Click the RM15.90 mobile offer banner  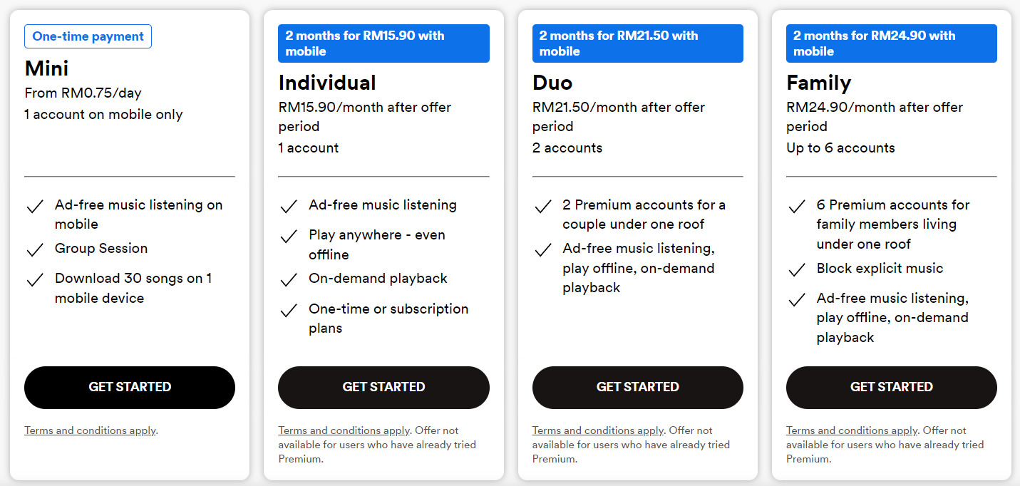383,43
